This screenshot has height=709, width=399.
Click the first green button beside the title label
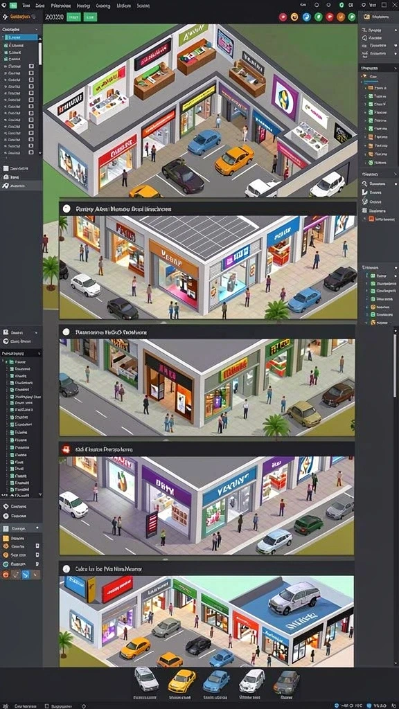(x=73, y=17)
